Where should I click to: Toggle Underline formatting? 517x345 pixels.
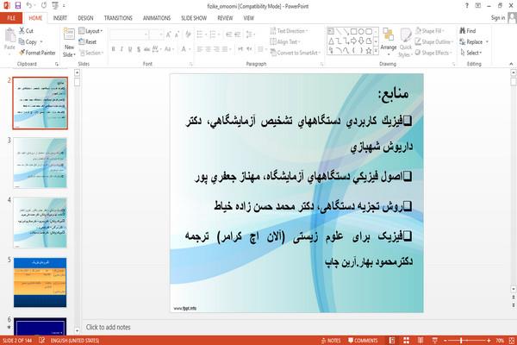coord(130,49)
